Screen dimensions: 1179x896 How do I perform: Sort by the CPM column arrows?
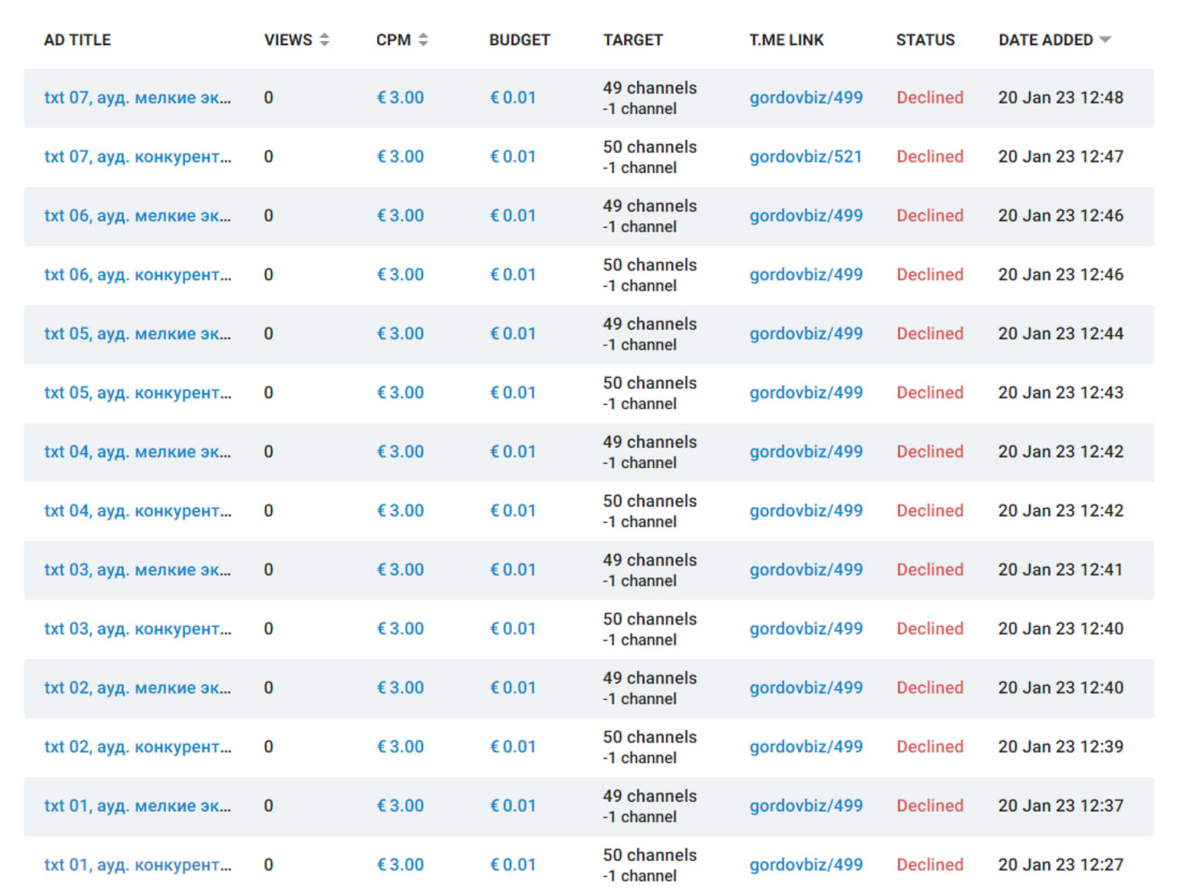[x=423, y=39]
